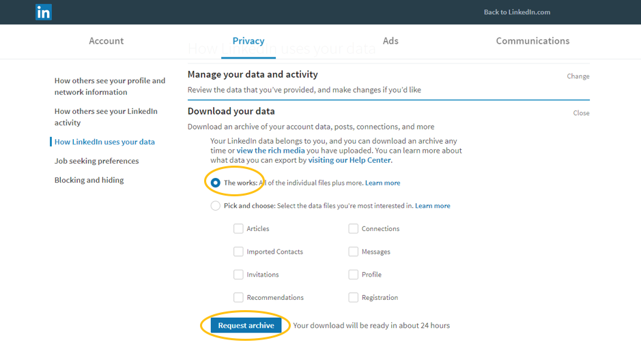641x349 pixels.
Task: Open How others see your profile section
Action: 110,86
